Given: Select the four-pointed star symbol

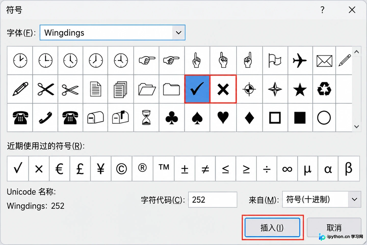Looking at the screenshot, I should (275, 89).
